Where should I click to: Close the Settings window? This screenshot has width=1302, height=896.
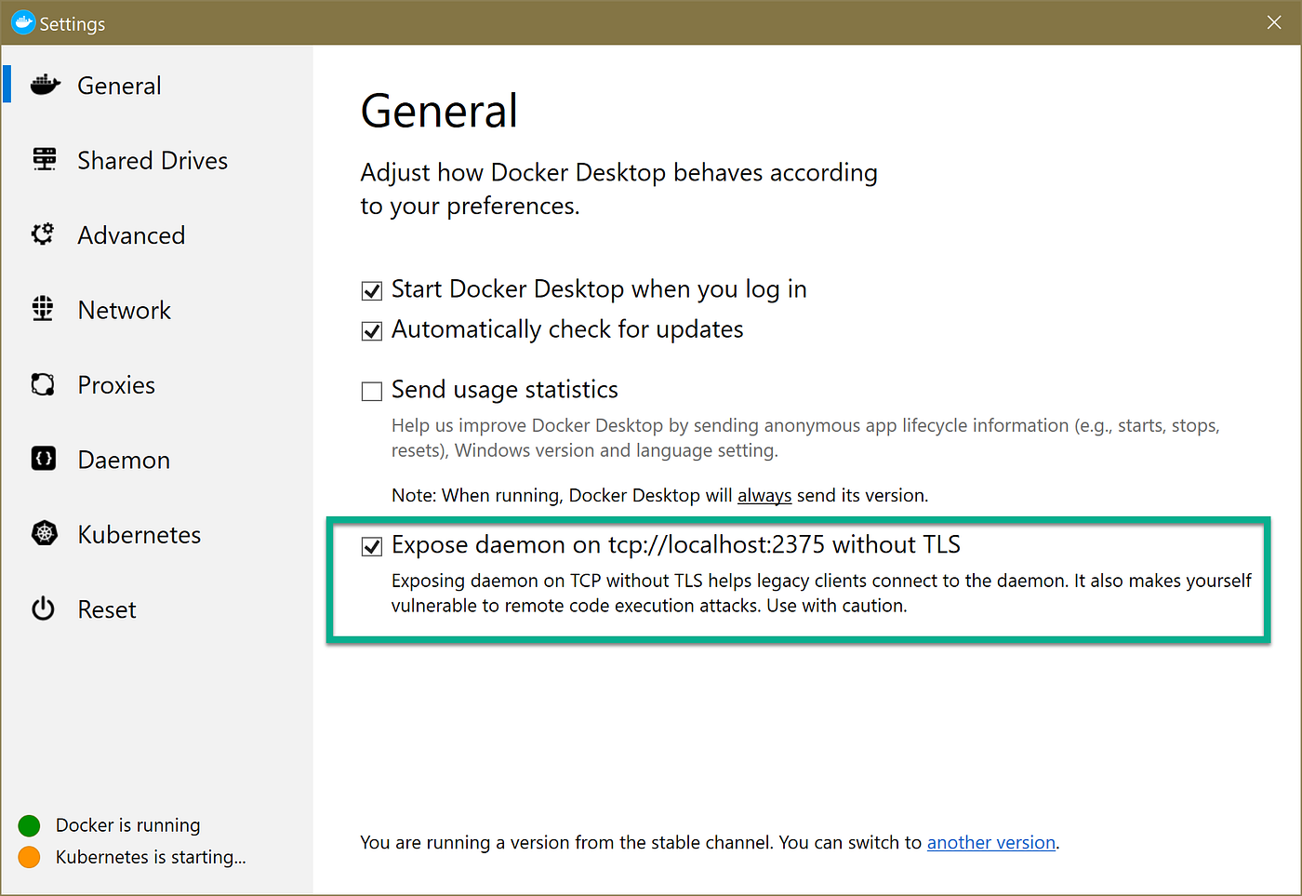coord(1274,22)
